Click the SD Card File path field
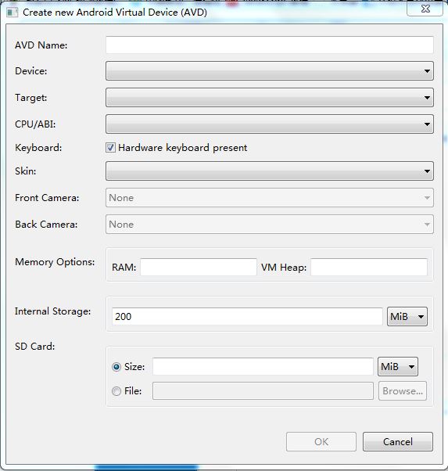 point(263,390)
